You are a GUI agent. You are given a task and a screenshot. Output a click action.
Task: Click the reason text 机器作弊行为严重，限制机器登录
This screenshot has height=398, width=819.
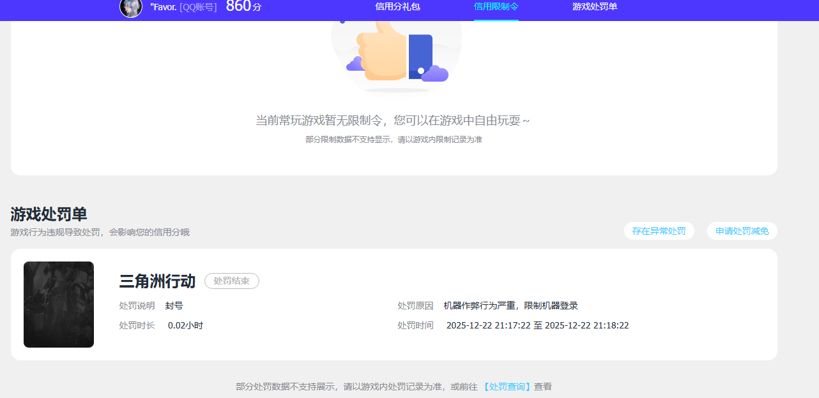pyautogui.click(x=510, y=306)
